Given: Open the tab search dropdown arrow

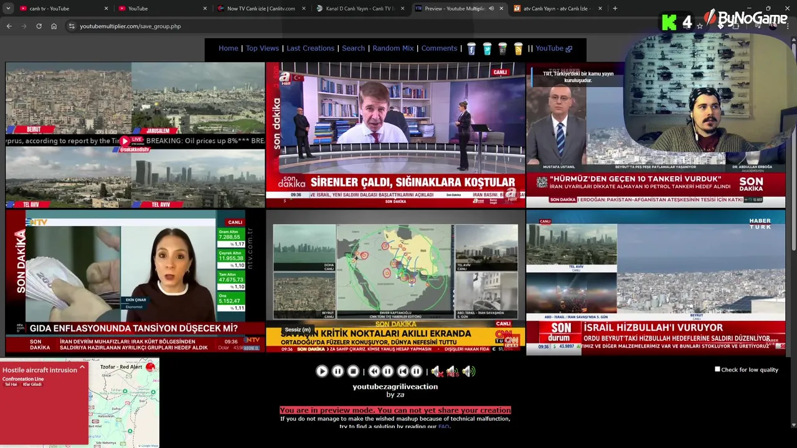Looking at the screenshot, I should point(8,8).
